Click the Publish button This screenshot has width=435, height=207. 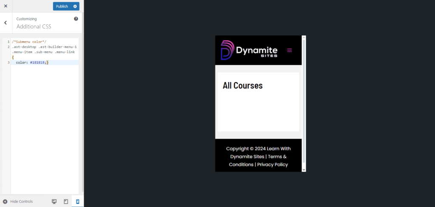coord(62,6)
